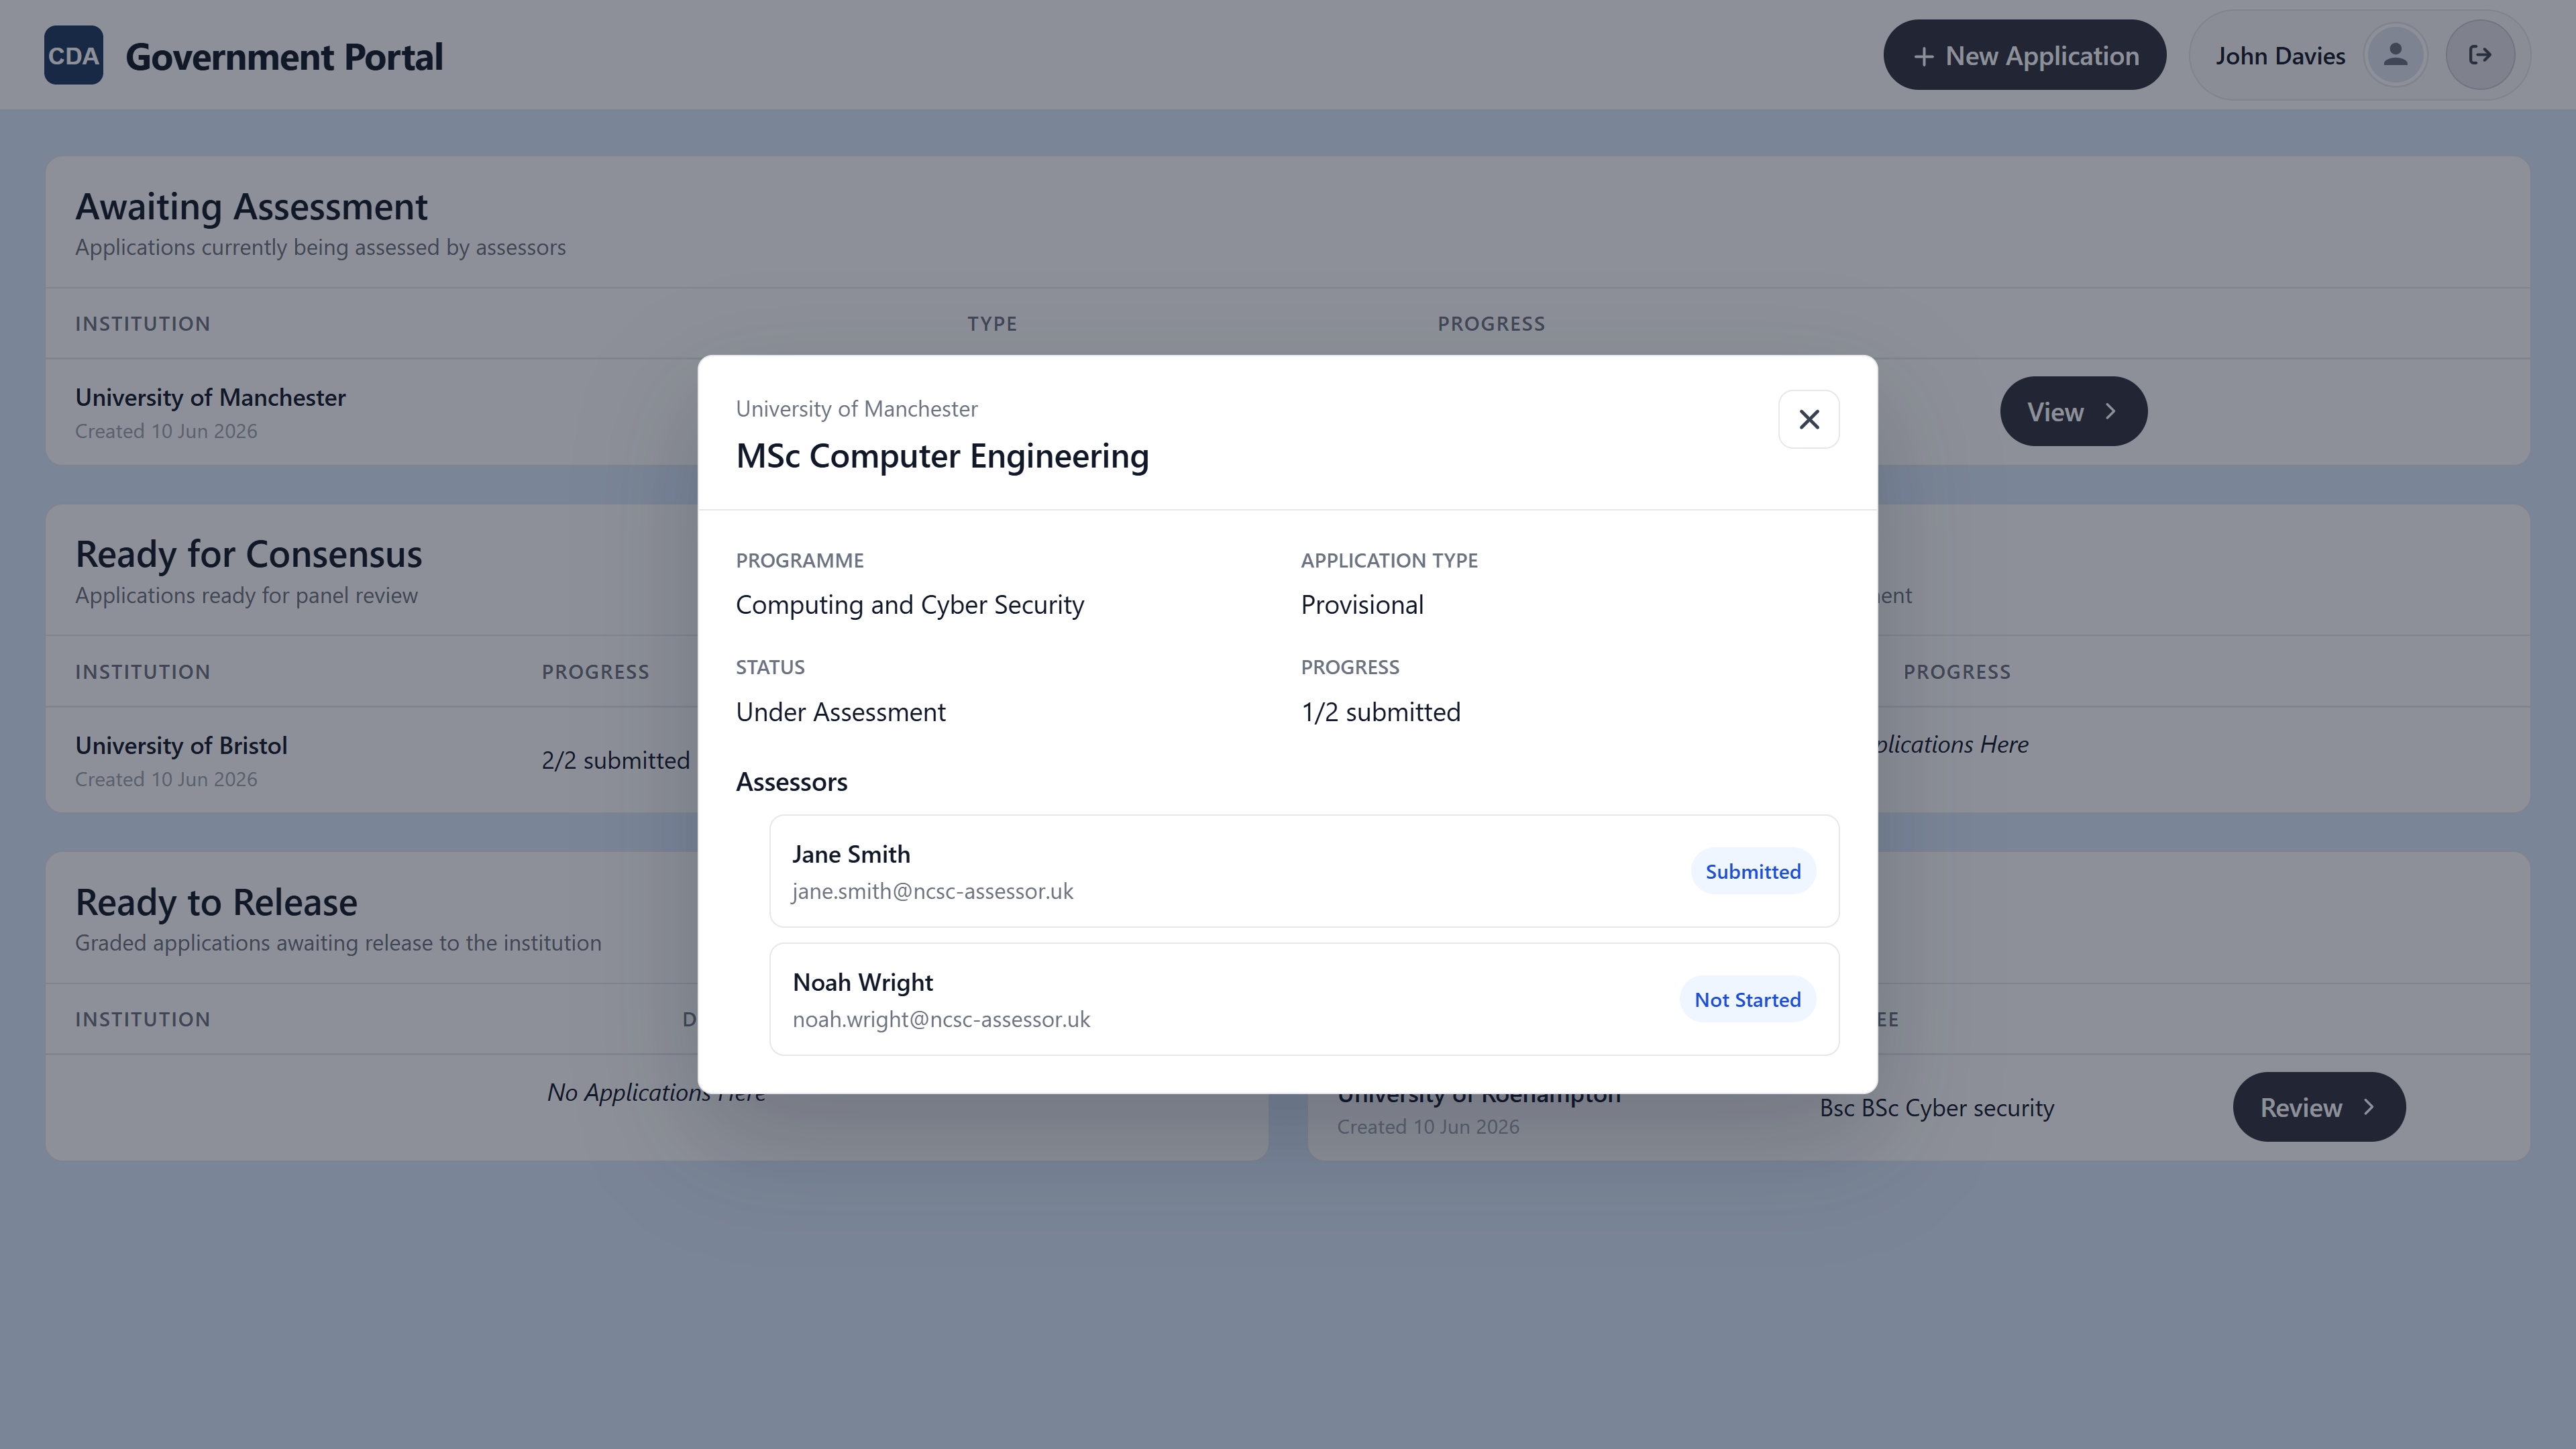The image size is (2576, 1449).
Task: Click the TYPE column header
Action: tap(991, 324)
